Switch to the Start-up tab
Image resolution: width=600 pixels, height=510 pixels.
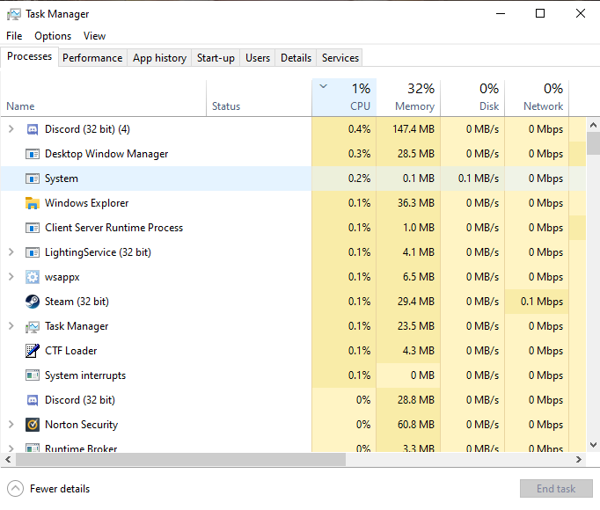pyautogui.click(x=216, y=58)
